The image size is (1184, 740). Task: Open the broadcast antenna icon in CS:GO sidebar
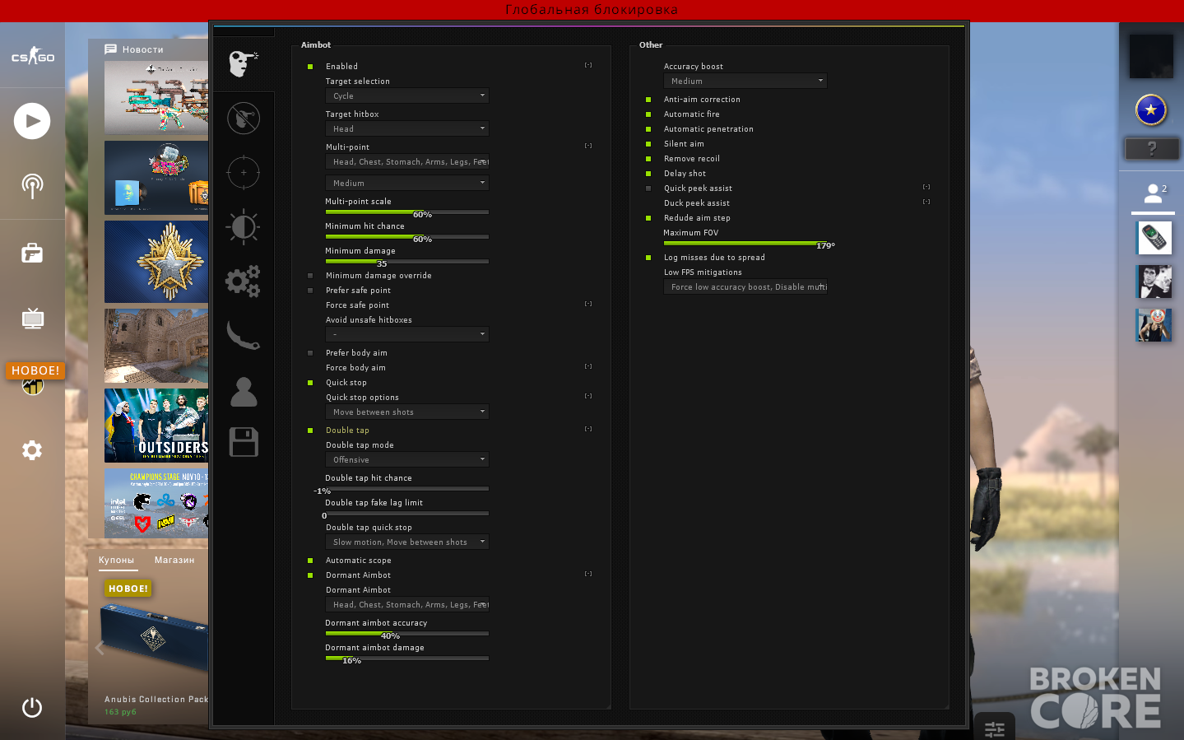(x=32, y=186)
